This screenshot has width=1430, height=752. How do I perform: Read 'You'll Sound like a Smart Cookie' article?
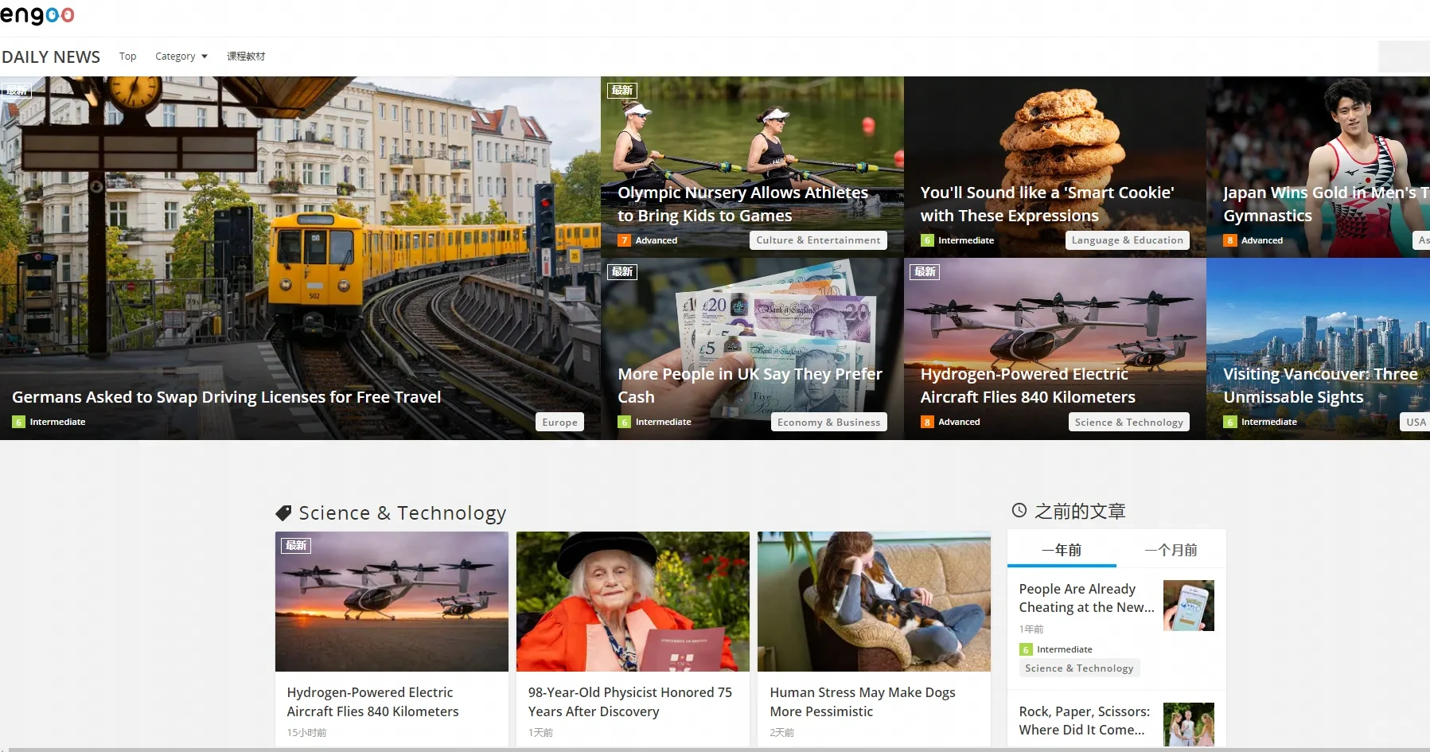coord(1047,205)
